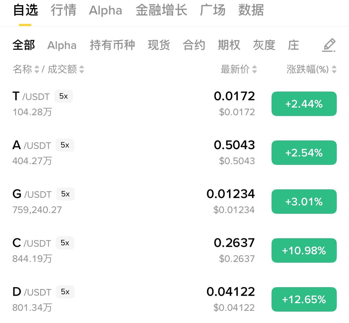Image resolution: width=349 pixels, height=323 pixels.
Task: Open the 金融增长 top tab
Action: [161, 10]
